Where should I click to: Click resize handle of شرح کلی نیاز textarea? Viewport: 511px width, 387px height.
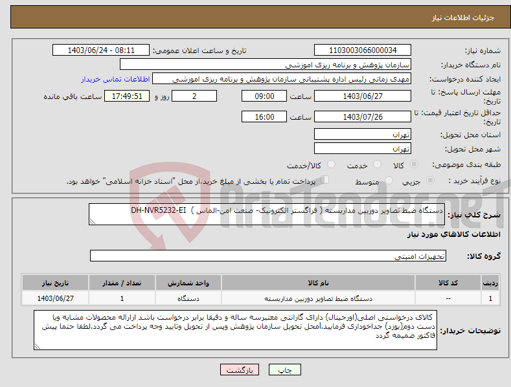click(93, 221)
